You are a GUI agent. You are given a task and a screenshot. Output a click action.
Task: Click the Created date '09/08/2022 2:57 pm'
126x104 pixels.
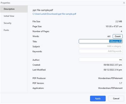coord(113,65)
